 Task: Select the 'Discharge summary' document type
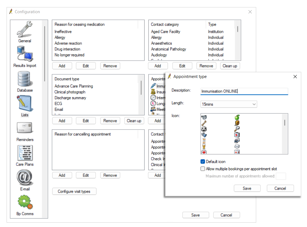70,98
